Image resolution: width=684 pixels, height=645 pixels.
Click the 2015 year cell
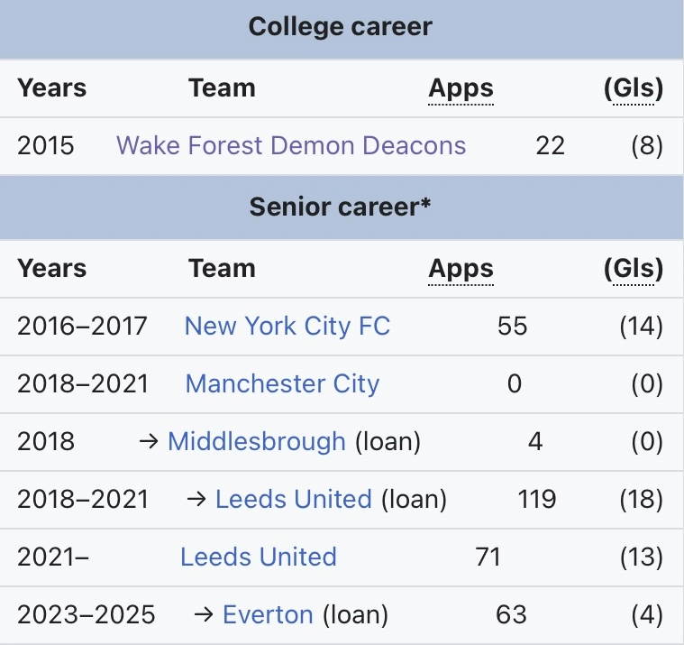[x=46, y=145]
